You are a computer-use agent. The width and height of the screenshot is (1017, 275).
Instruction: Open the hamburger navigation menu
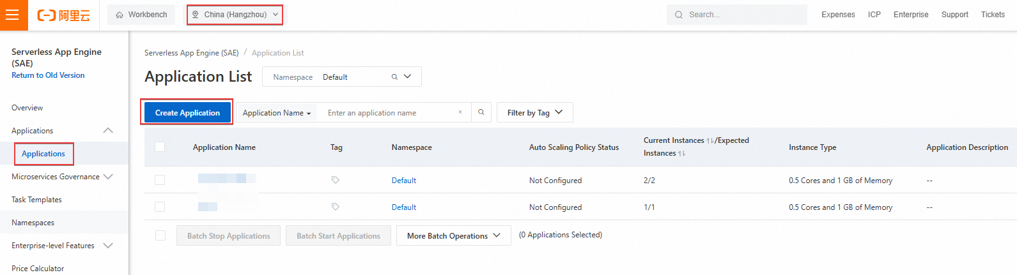13,15
